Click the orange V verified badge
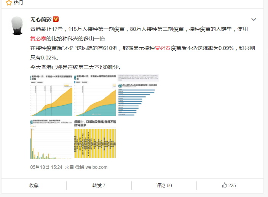Viewport: 268px width, 197px height. (x=56, y=19)
